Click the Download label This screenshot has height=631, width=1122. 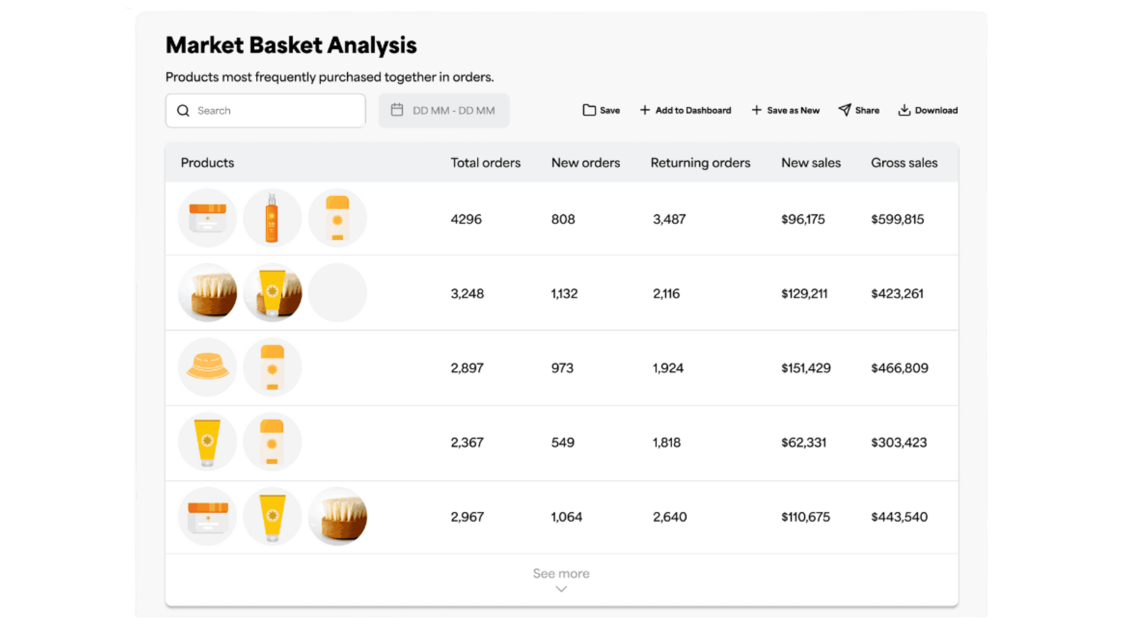(936, 110)
